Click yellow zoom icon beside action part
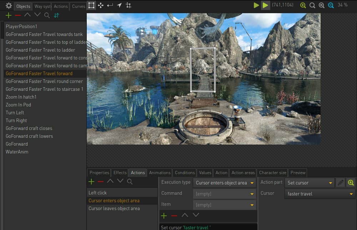357x230 pixels. pyautogui.click(x=351, y=183)
